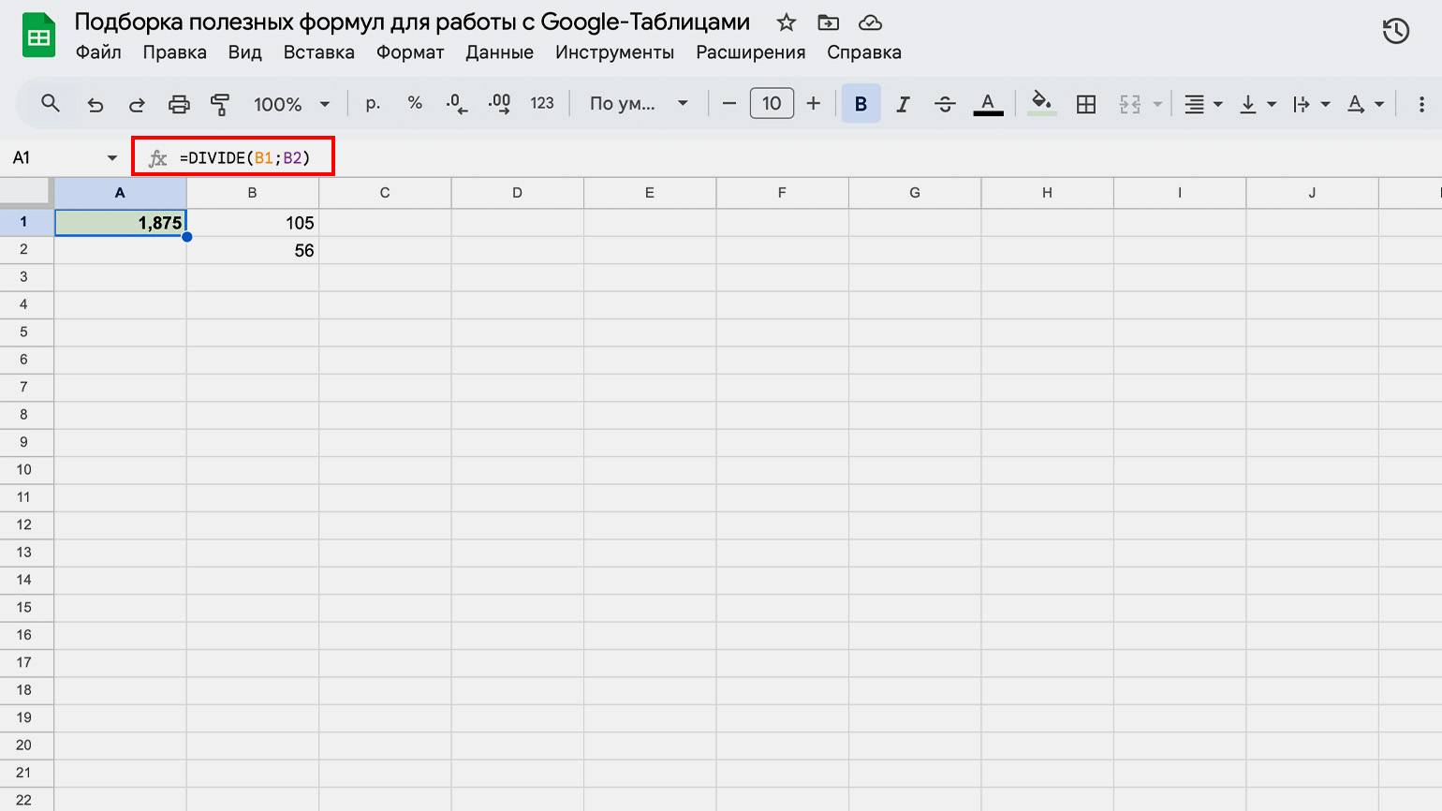Open text rotation dropdown
Viewport: 1442px width, 811px height.
pyautogui.click(x=1365, y=104)
